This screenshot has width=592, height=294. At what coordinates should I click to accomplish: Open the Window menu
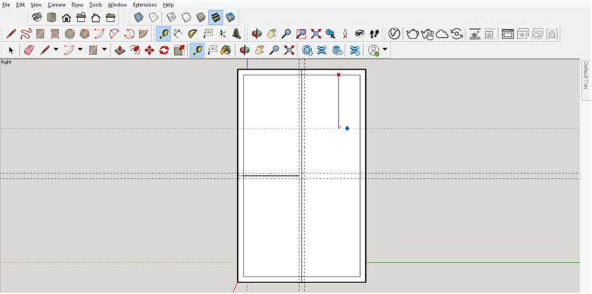(117, 5)
